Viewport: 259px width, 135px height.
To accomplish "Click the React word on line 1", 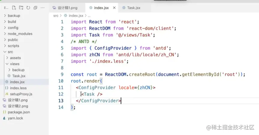I will click(96, 22).
